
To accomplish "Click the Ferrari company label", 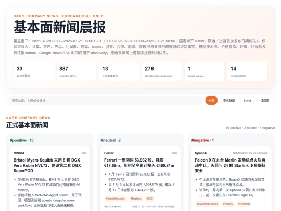I will point(109,153).
